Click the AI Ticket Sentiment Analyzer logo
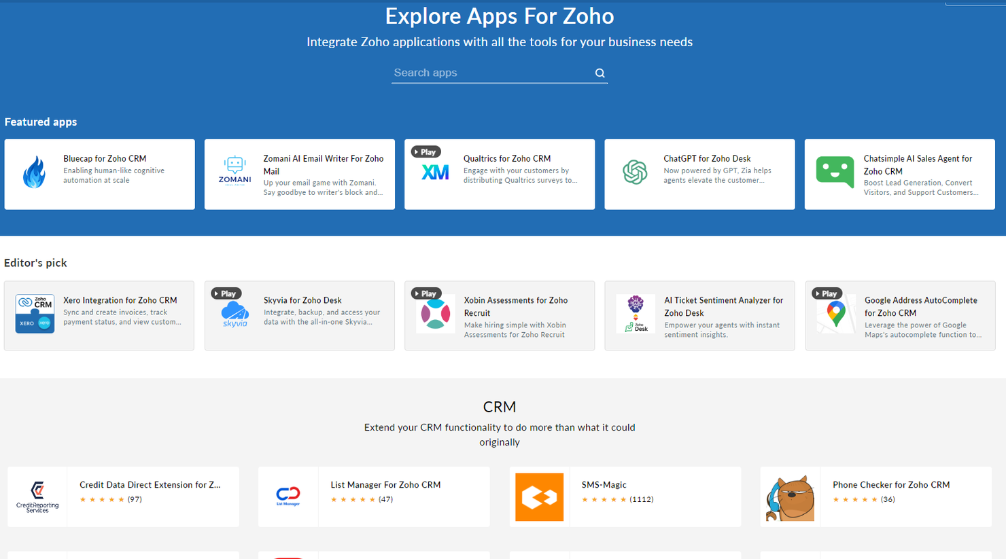 pyautogui.click(x=635, y=314)
